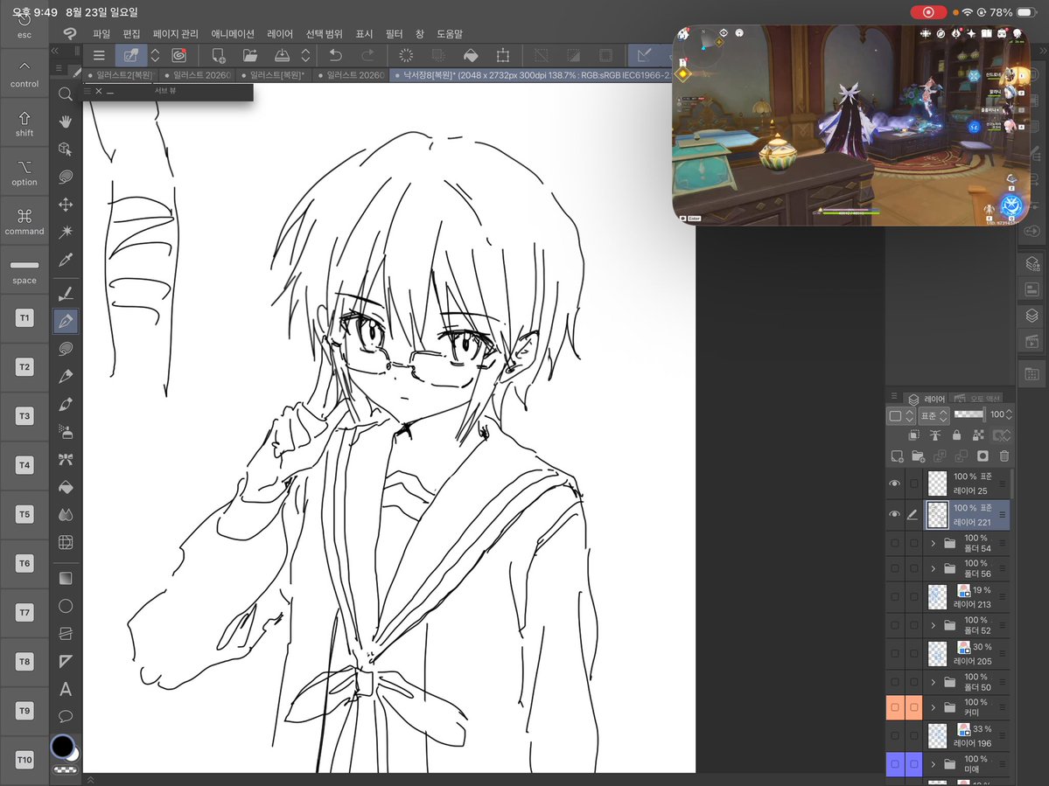This screenshot has width=1049, height=786.
Task: Select the Fill bucket tool
Action: click(65, 487)
